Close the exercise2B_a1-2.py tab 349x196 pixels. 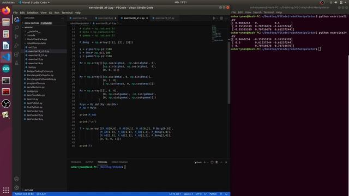(147, 18)
